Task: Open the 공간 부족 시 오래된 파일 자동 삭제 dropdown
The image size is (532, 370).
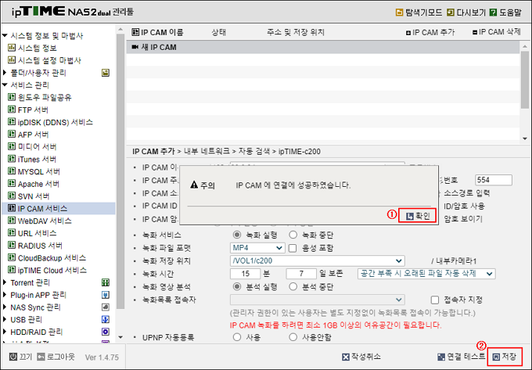Action: click(426, 274)
